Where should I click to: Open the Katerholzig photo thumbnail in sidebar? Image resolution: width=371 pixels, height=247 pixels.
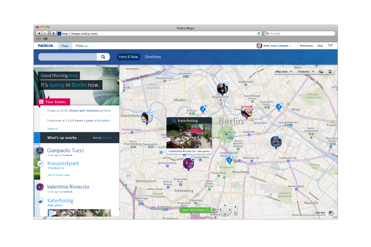click(80, 213)
